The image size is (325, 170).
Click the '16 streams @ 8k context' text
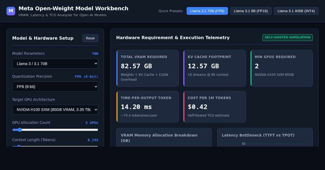(x=208, y=75)
